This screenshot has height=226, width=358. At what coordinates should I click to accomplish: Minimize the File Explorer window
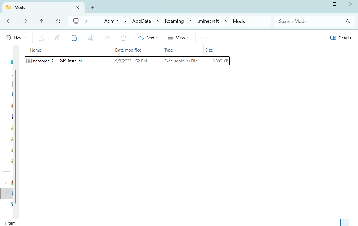(x=318, y=4)
